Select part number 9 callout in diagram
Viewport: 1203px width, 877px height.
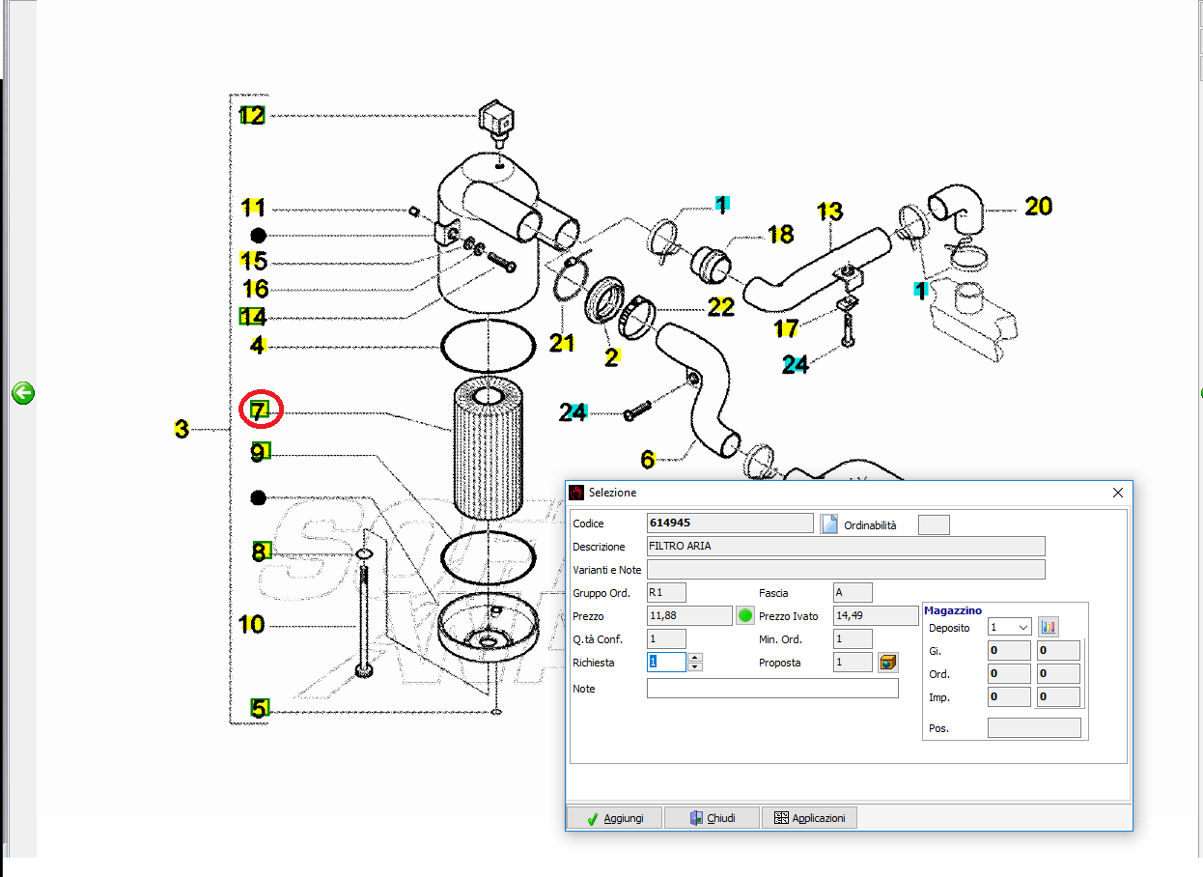tap(261, 451)
